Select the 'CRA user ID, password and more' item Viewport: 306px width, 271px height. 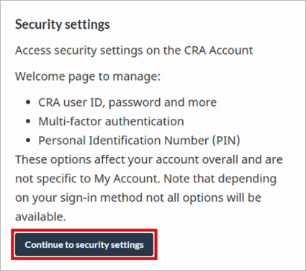(x=127, y=102)
